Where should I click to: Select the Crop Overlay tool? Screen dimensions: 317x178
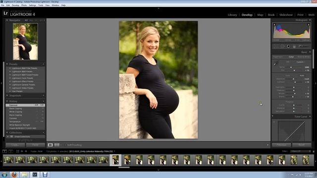[276, 46]
